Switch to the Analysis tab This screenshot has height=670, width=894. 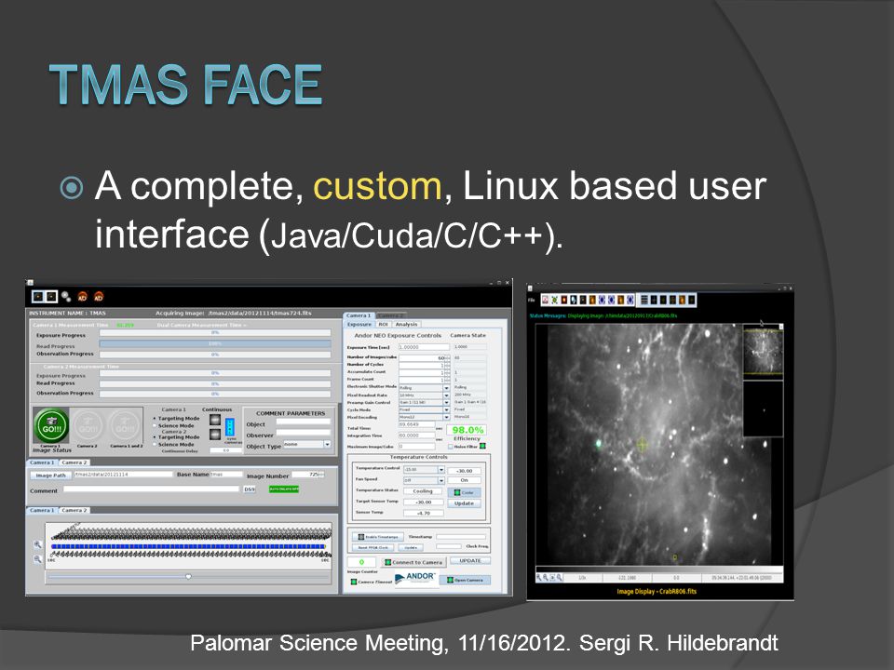coord(407,324)
